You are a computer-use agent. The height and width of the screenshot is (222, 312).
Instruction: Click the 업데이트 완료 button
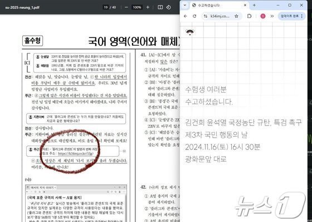(289, 16)
